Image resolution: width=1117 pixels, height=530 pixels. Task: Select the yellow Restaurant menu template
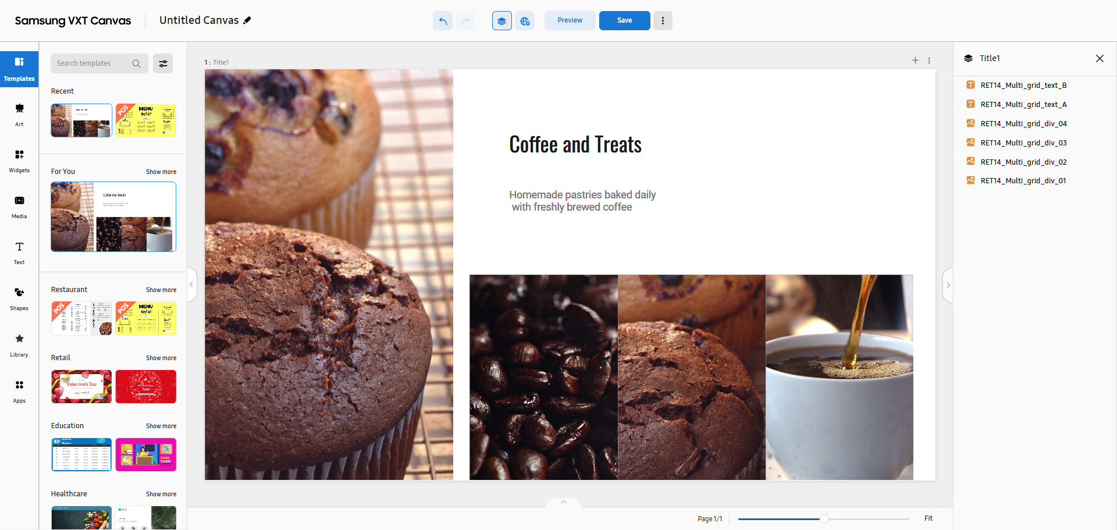click(x=145, y=318)
